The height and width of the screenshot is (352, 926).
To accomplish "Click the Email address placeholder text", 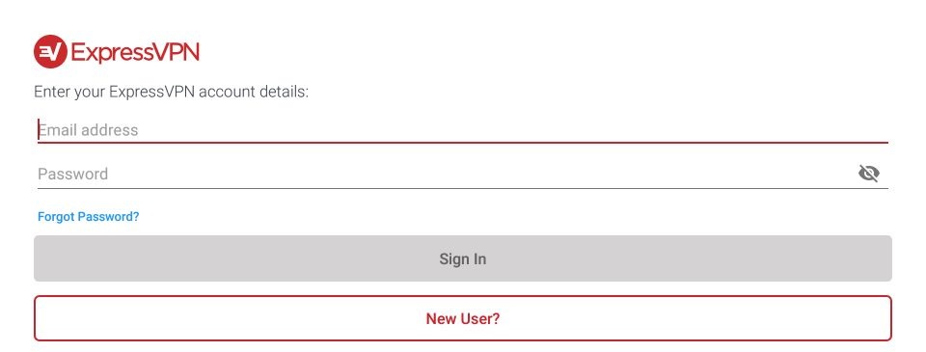I will click(x=88, y=130).
